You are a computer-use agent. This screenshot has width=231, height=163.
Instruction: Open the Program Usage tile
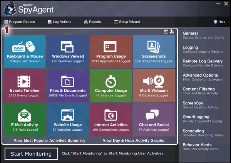[111, 52]
